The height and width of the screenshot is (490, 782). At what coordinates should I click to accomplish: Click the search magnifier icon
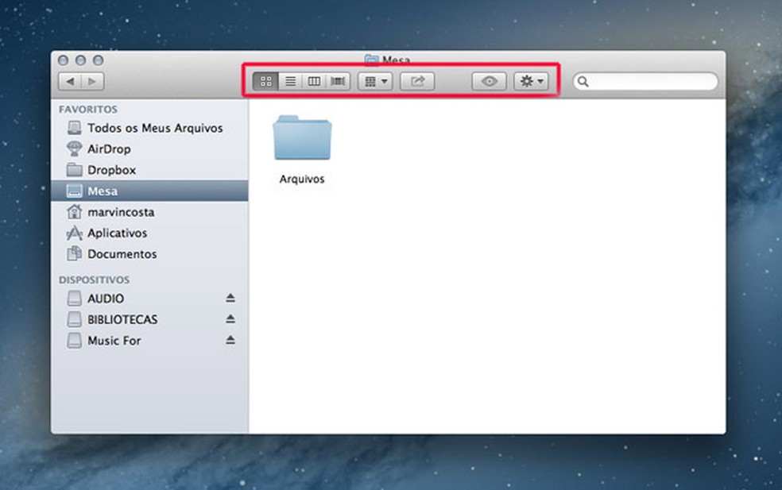coord(583,81)
